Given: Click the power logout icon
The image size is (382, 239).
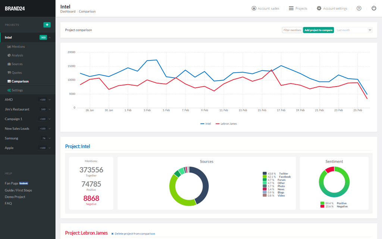Looking at the screenshot, I should coord(374,8).
